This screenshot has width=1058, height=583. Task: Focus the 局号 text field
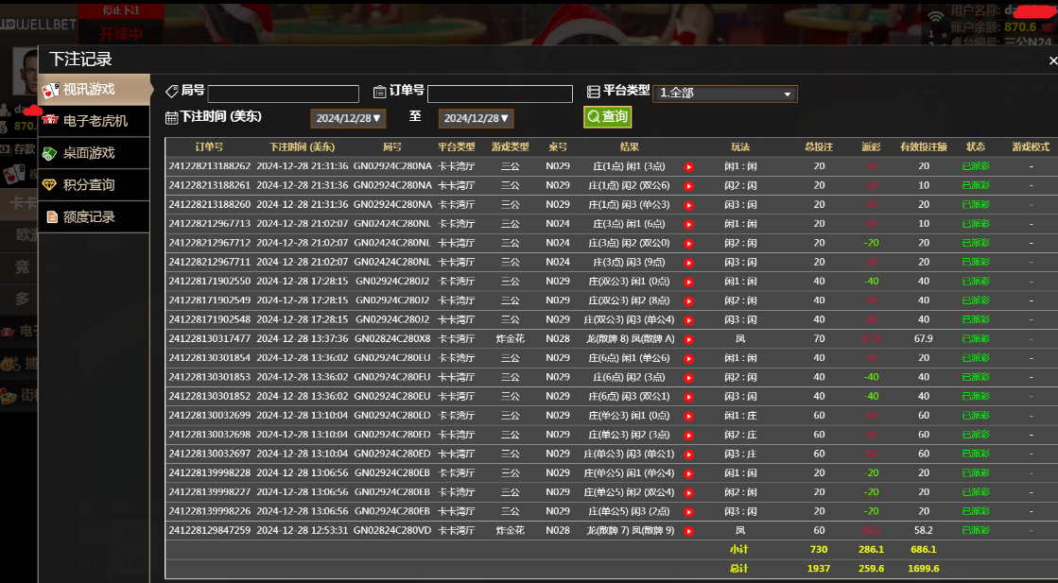(283, 94)
